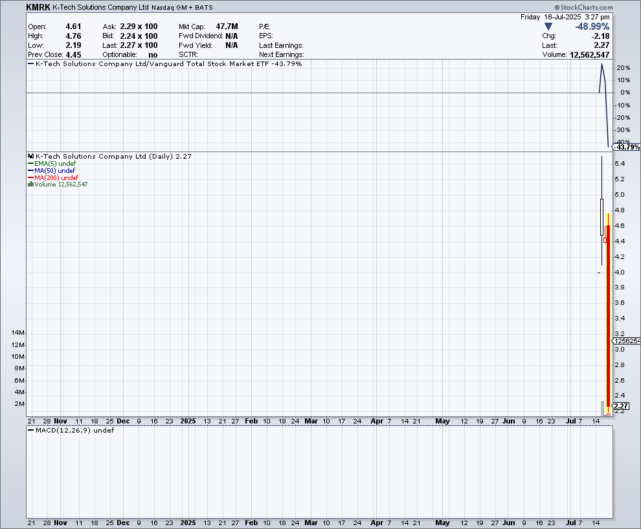Screen dimensions: 641x529
Task: Click the -43.79% flag on right axis
Action: (627, 147)
